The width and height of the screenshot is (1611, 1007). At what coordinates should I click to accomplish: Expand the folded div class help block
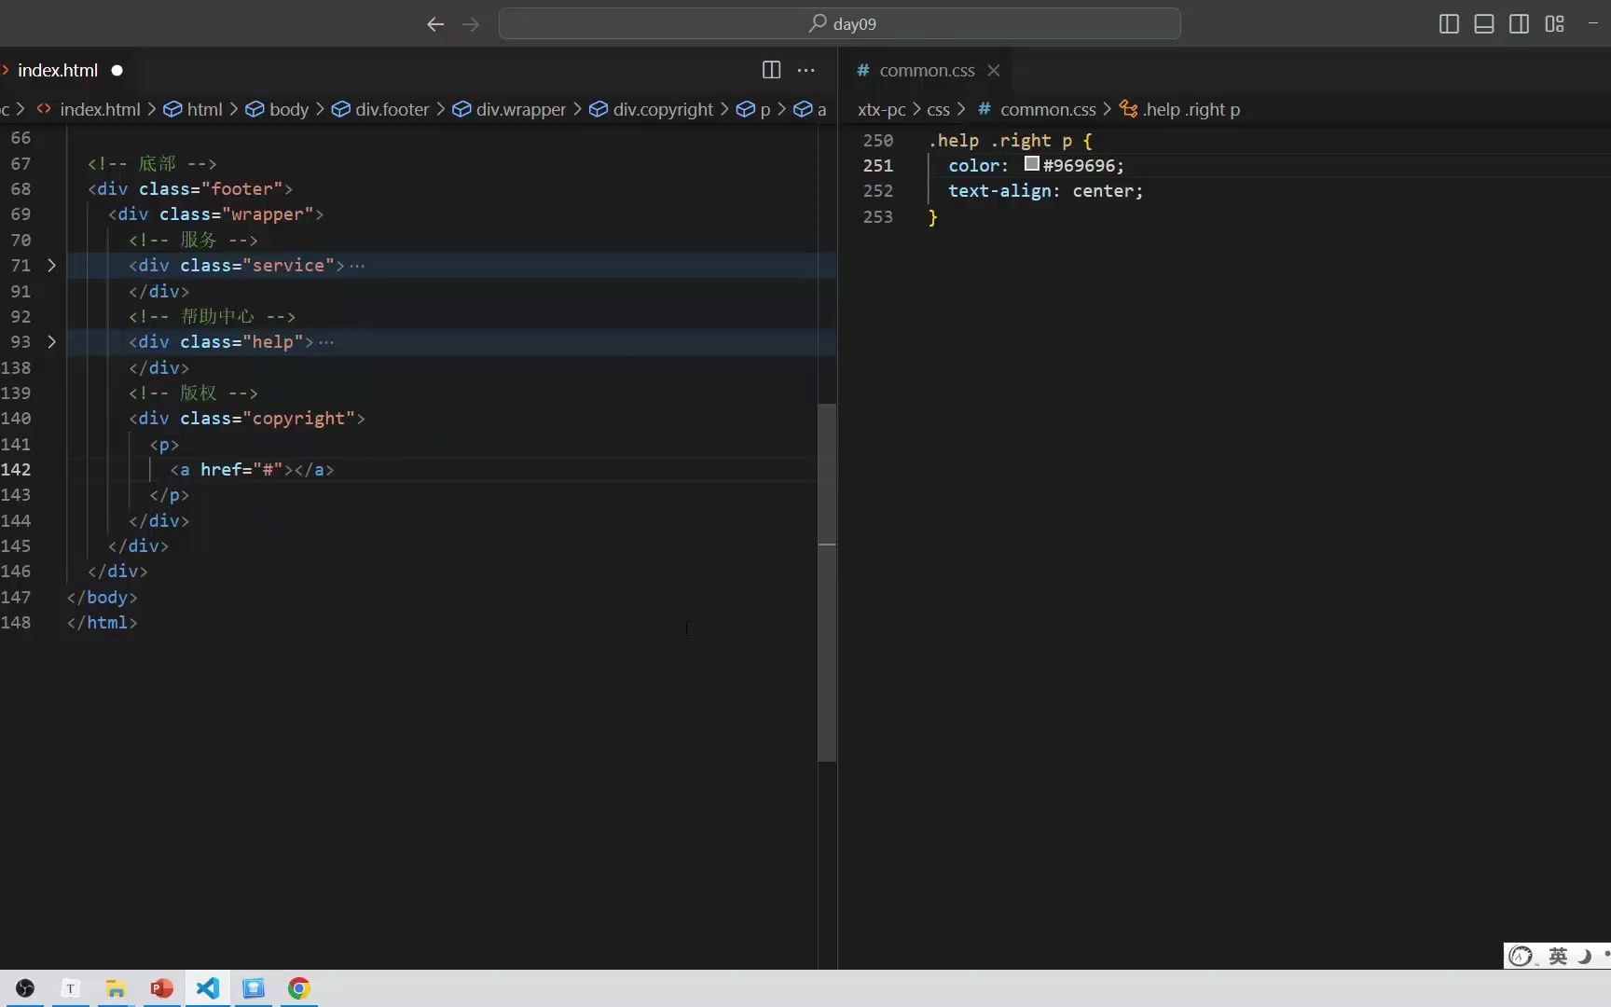(51, 342)
